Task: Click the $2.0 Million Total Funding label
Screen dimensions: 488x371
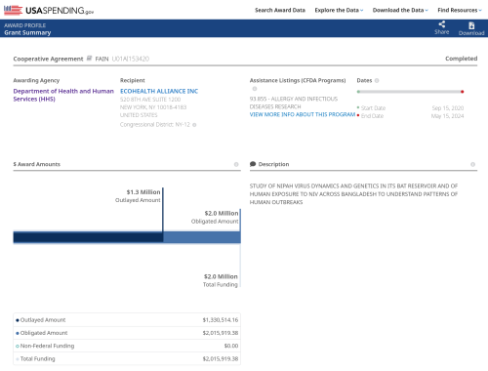Action: (221, 280)
